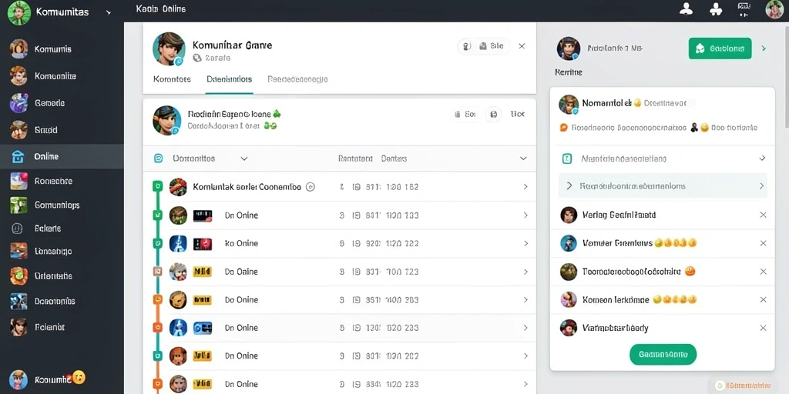Image resolution: width=789 pixels, height=394 pixels.
Task: Open chevron of blue-badge Dn Online row
Action: point(525,328)
